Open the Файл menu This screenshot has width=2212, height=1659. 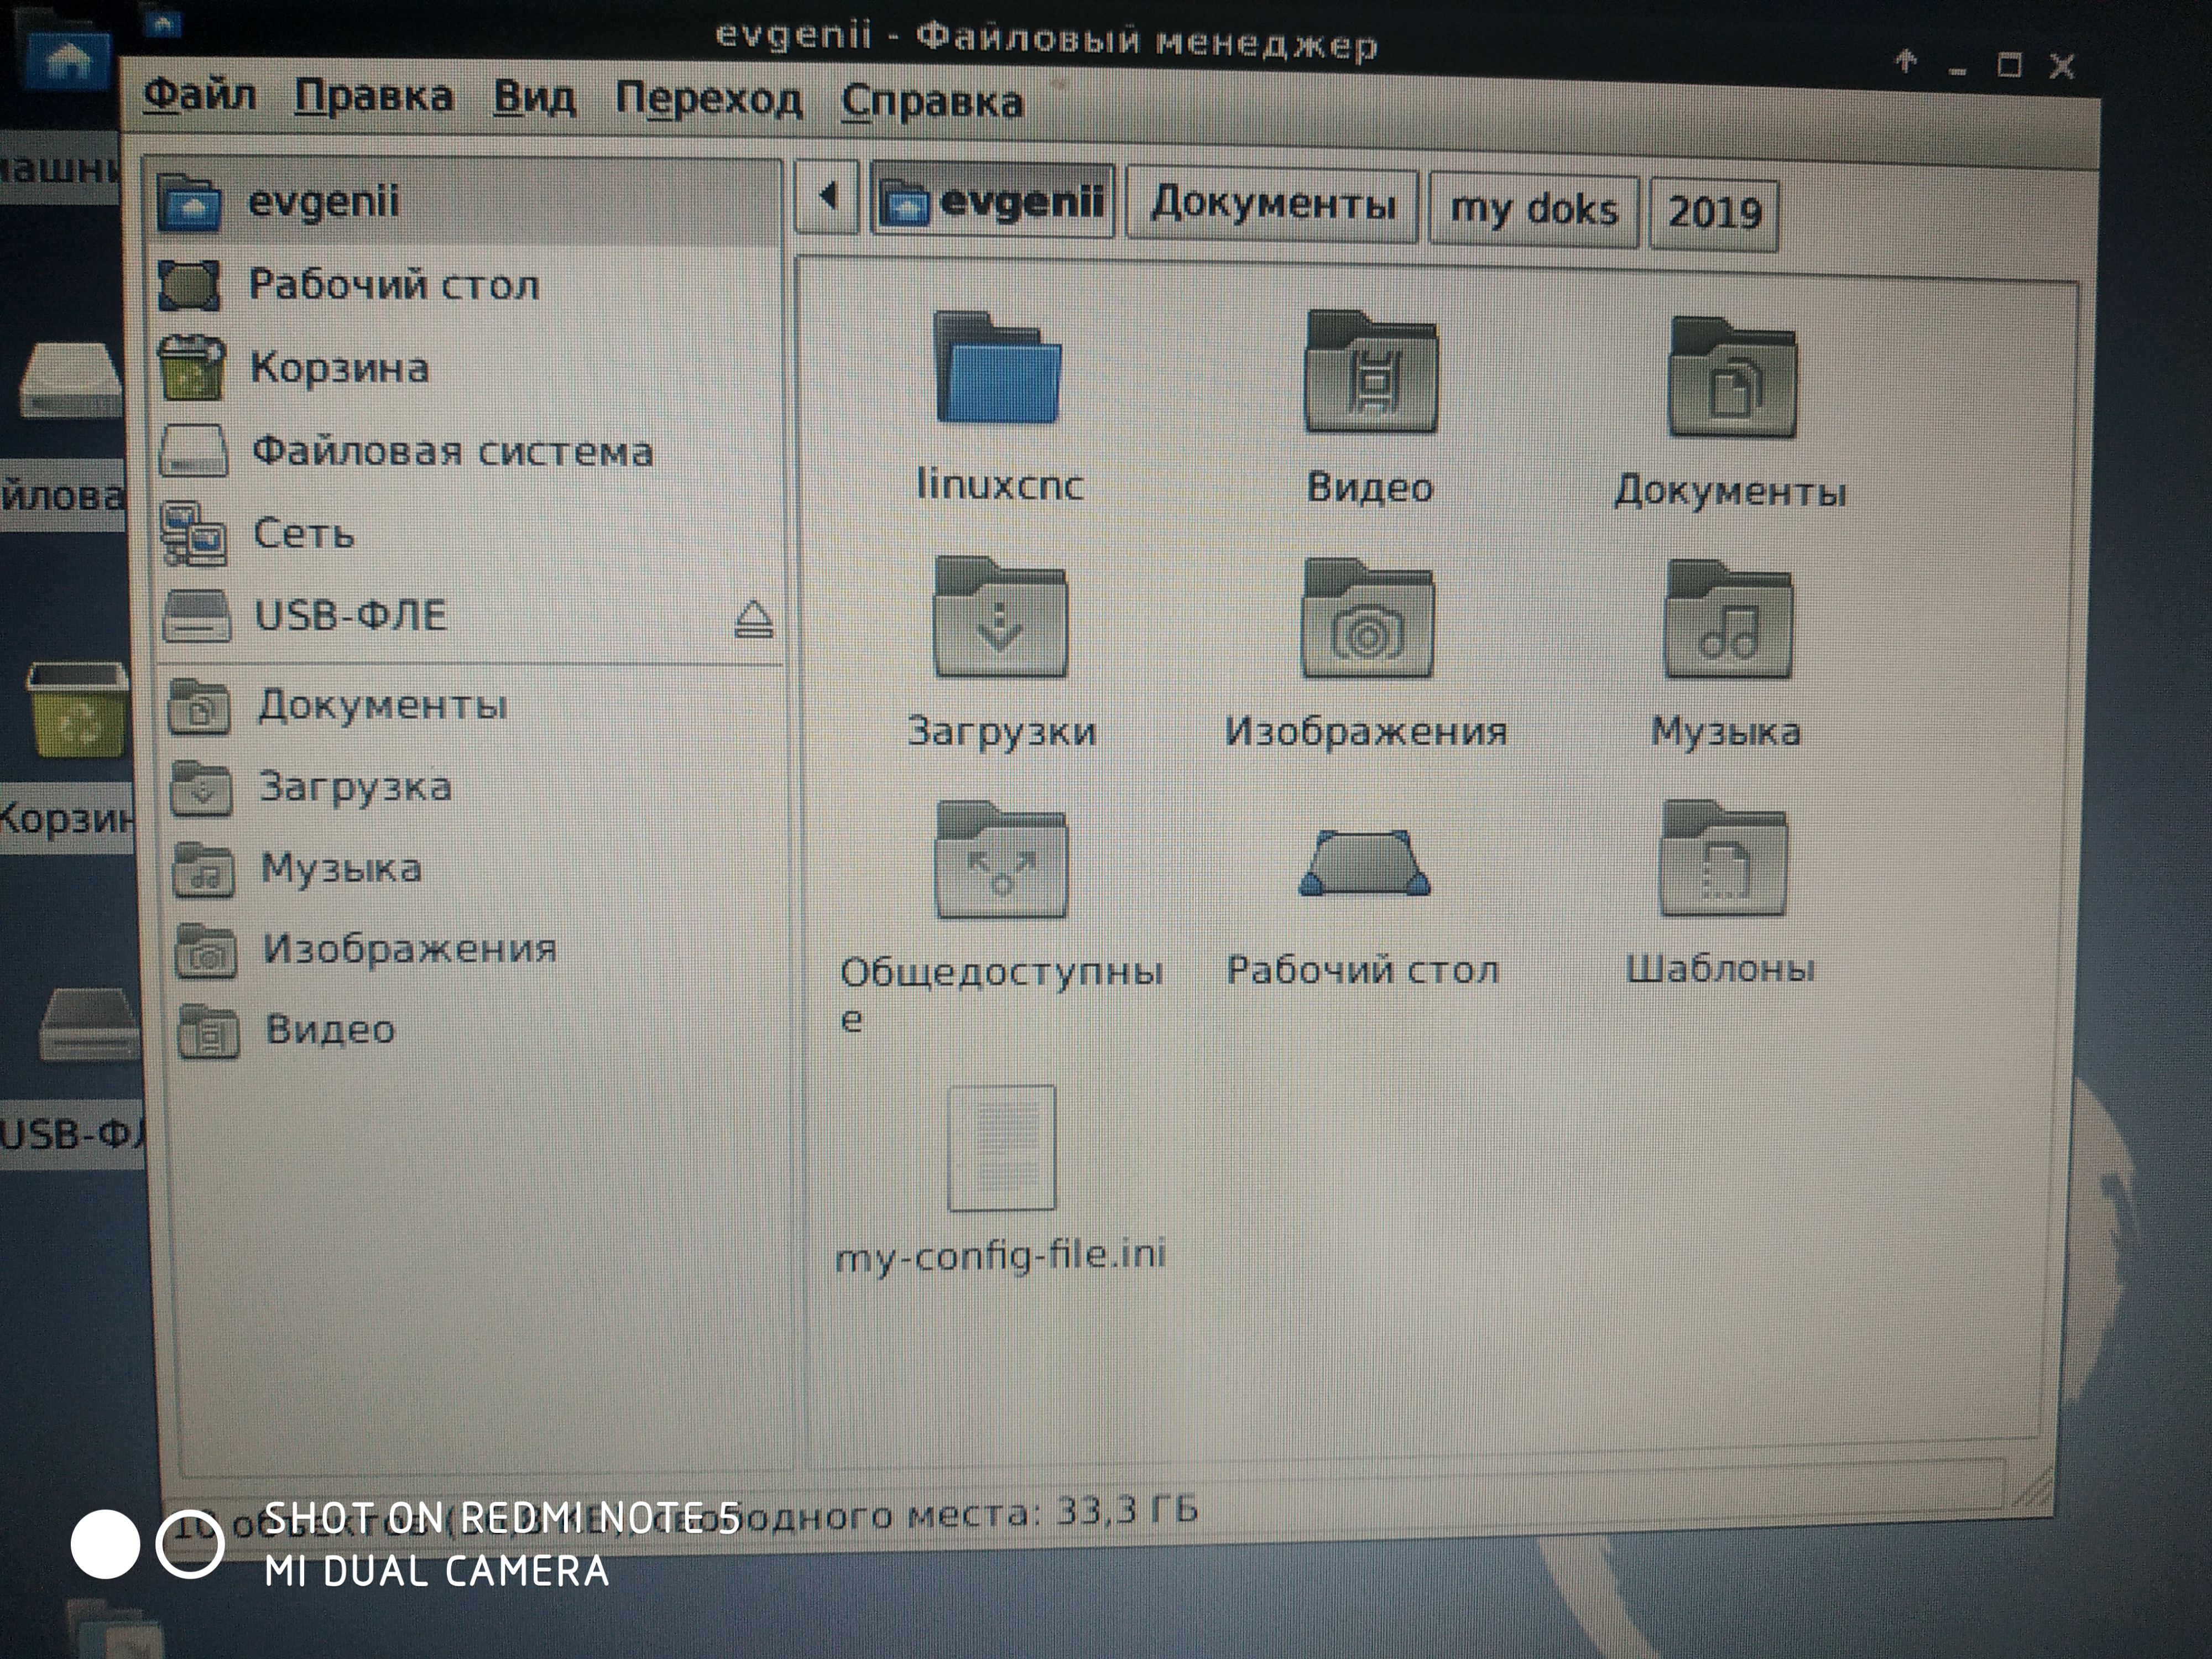tap(200, 96)
